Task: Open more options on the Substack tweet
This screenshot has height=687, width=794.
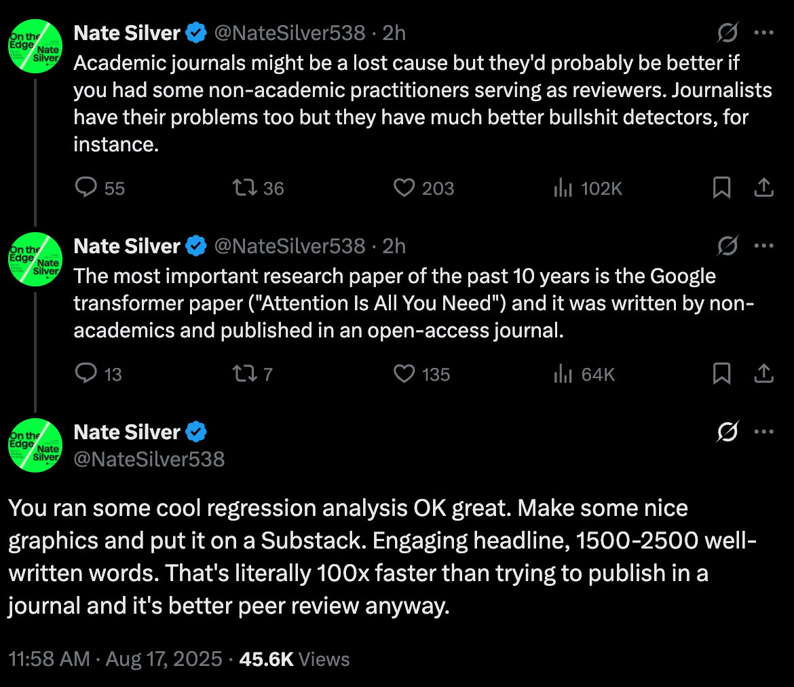Action: coord(764,432)
